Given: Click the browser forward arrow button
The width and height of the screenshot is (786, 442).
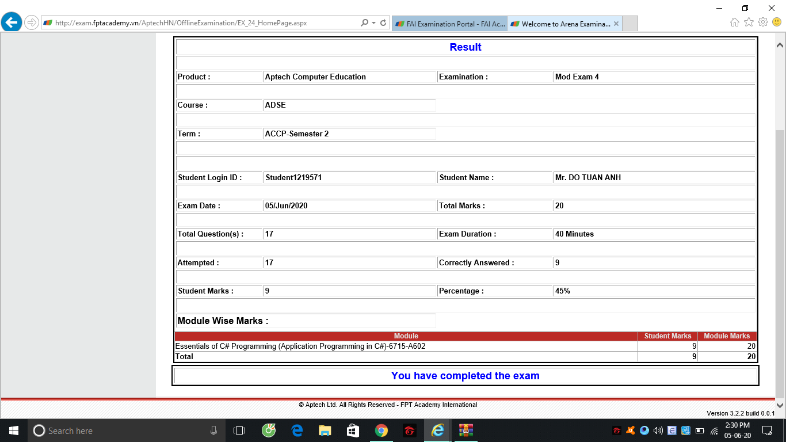Looking at the screenshot, I should pyautogui.click(x=31, y=23).
